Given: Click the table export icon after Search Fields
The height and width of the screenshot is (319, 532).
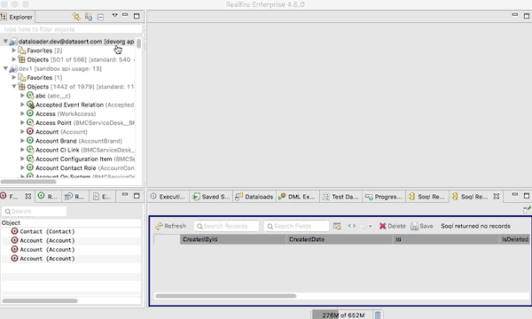Looking at the screenshot, I should click(x=337, y=226).
